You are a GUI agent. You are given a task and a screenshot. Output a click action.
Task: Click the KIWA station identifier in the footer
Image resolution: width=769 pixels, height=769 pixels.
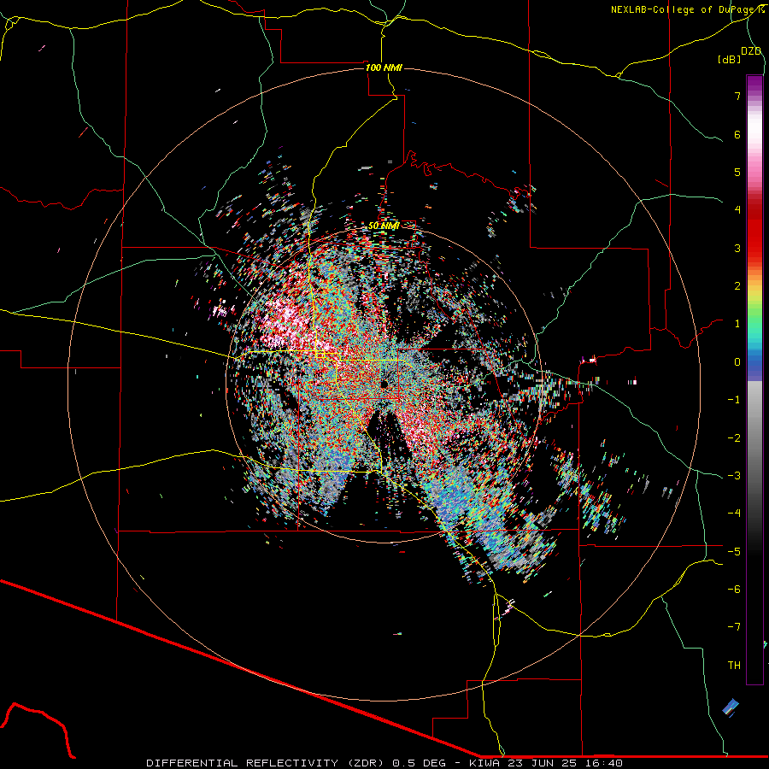[x=484, y=763]
